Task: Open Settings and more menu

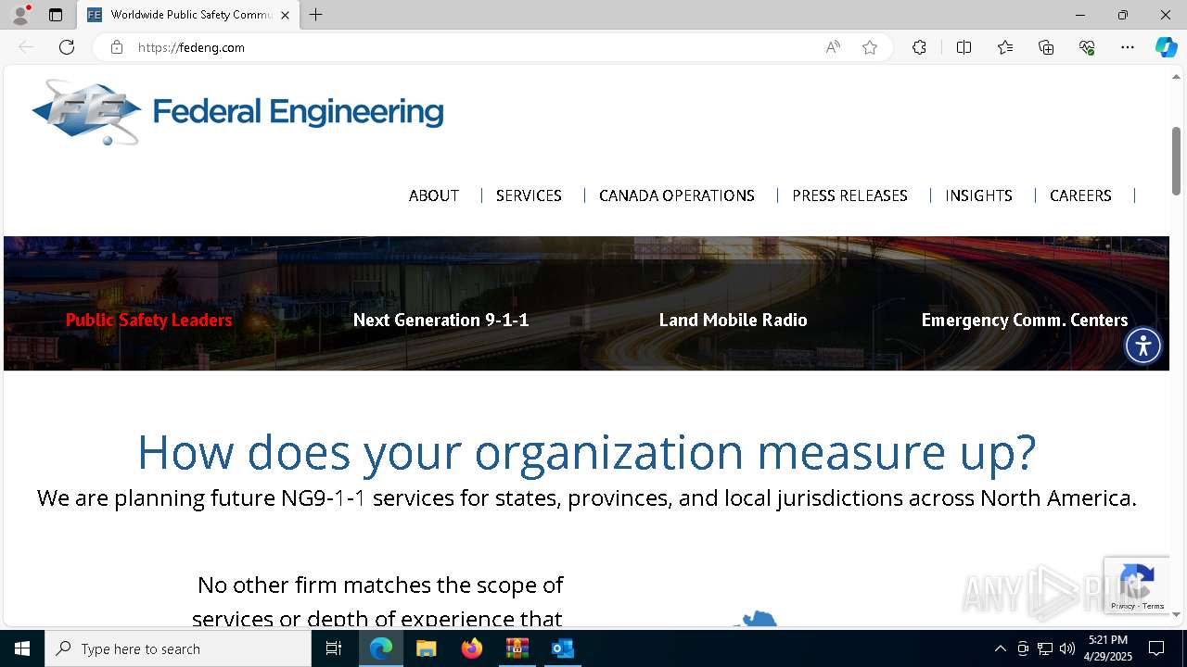Action: pos(1128,47)
